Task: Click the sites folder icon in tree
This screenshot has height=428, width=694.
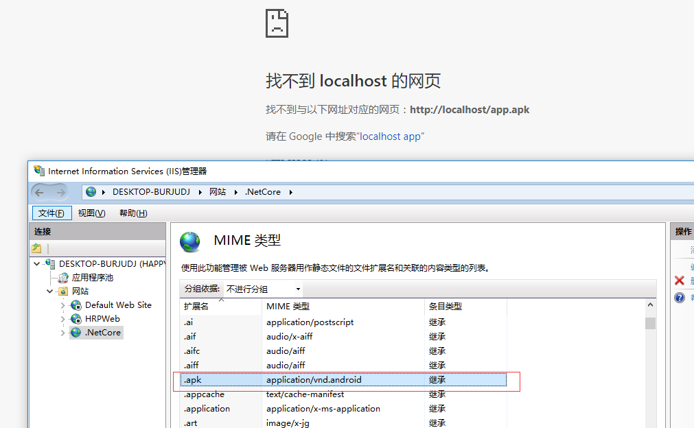Action: [x=63, y=292]
